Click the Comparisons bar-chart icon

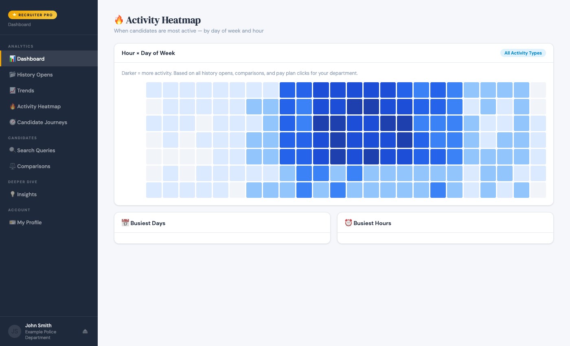(x=12, y=166)
